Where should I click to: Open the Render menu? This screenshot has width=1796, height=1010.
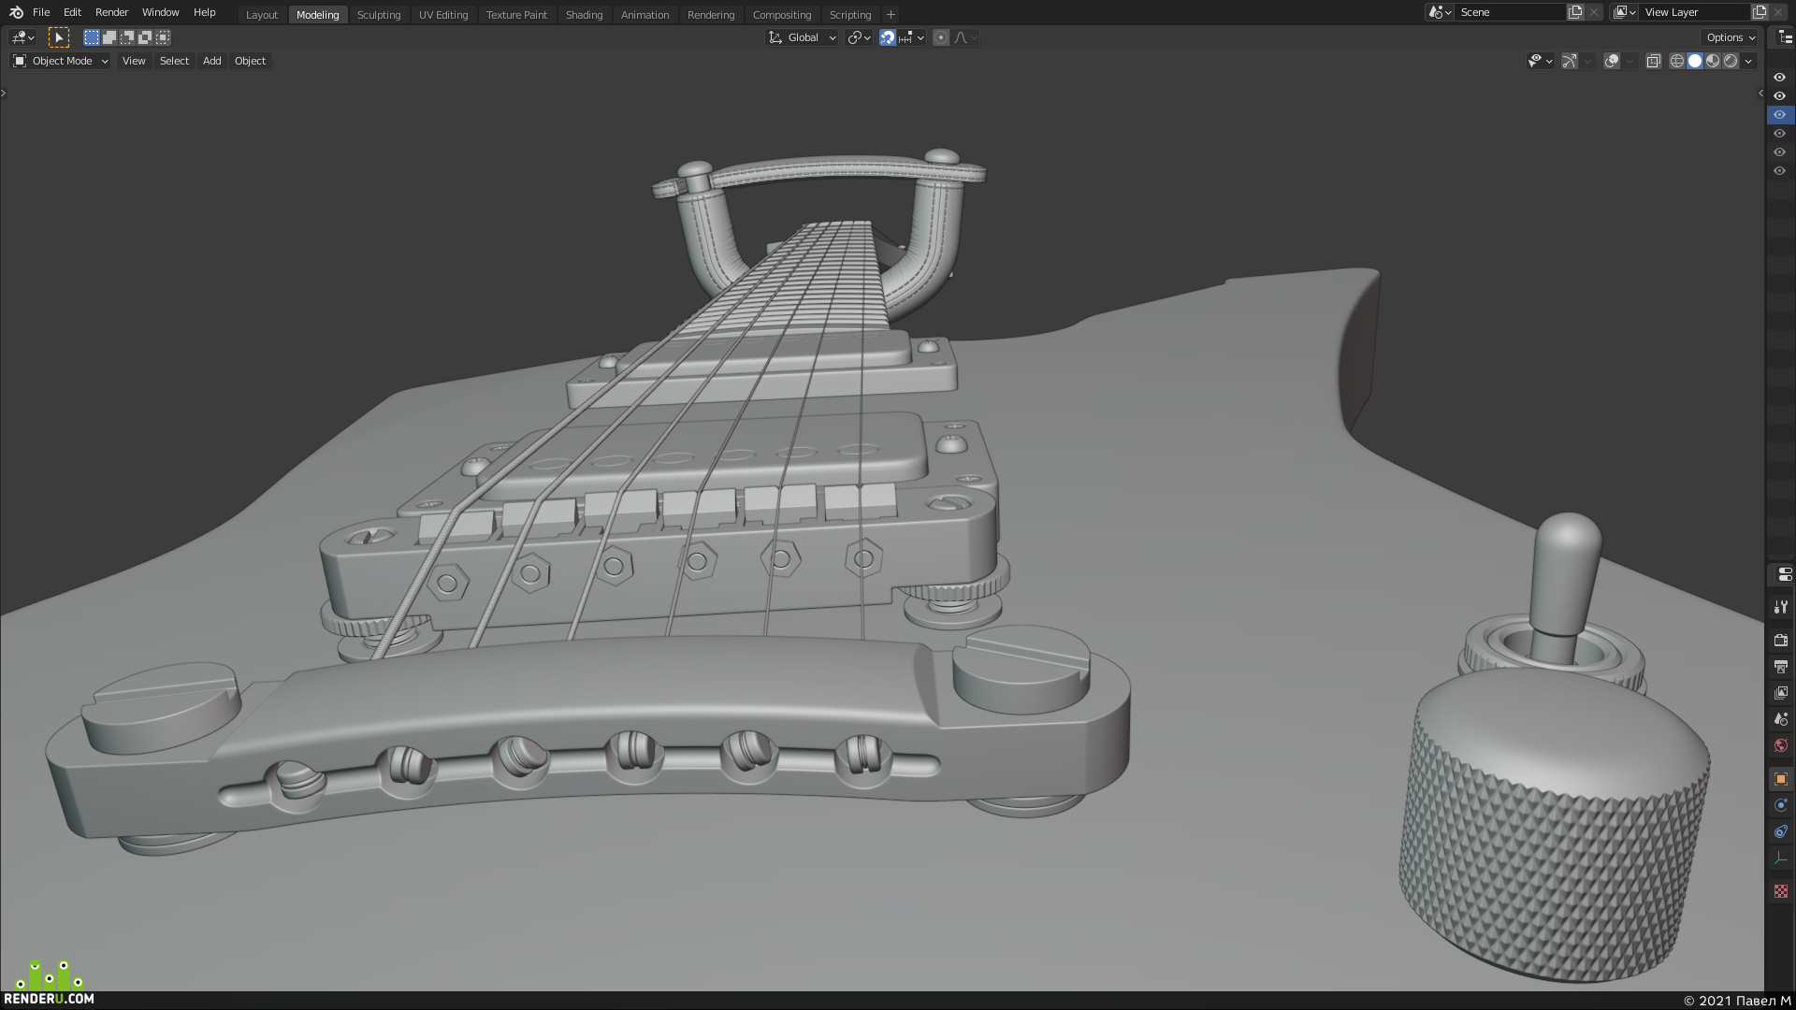111,12
